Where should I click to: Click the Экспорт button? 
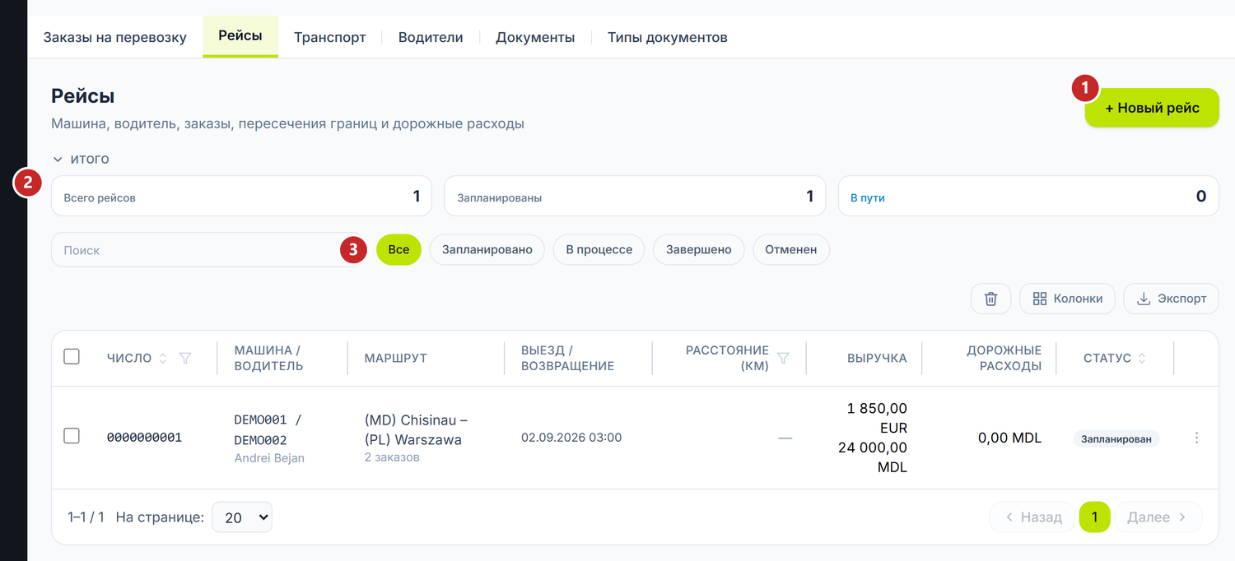(1171, 299)
